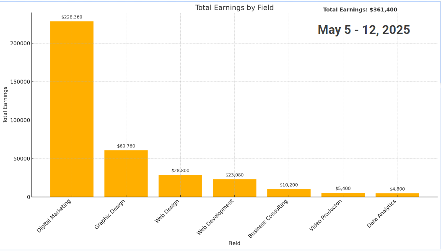Viewport: 441px width, 251px height.
Task: Click the 50000 y-axis tick label
Action: [22, 159]
